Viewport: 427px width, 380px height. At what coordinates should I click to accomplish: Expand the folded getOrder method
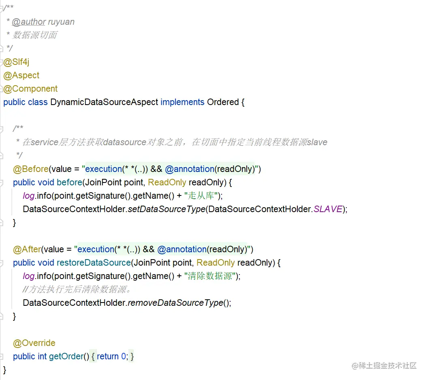1,356
